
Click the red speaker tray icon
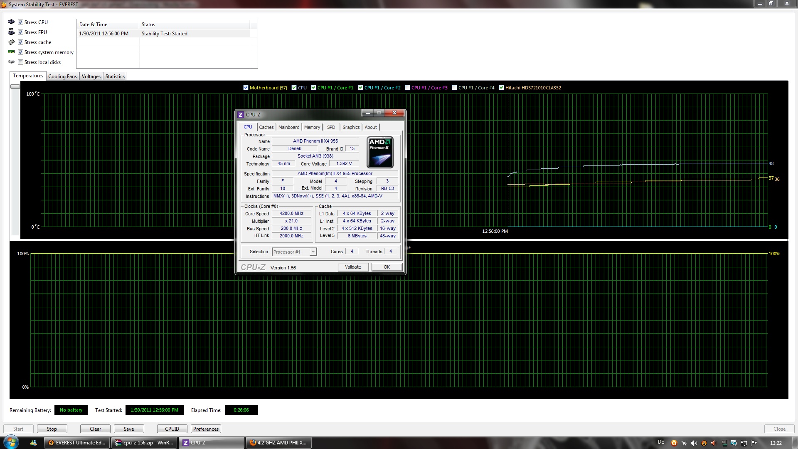point(714,443)
